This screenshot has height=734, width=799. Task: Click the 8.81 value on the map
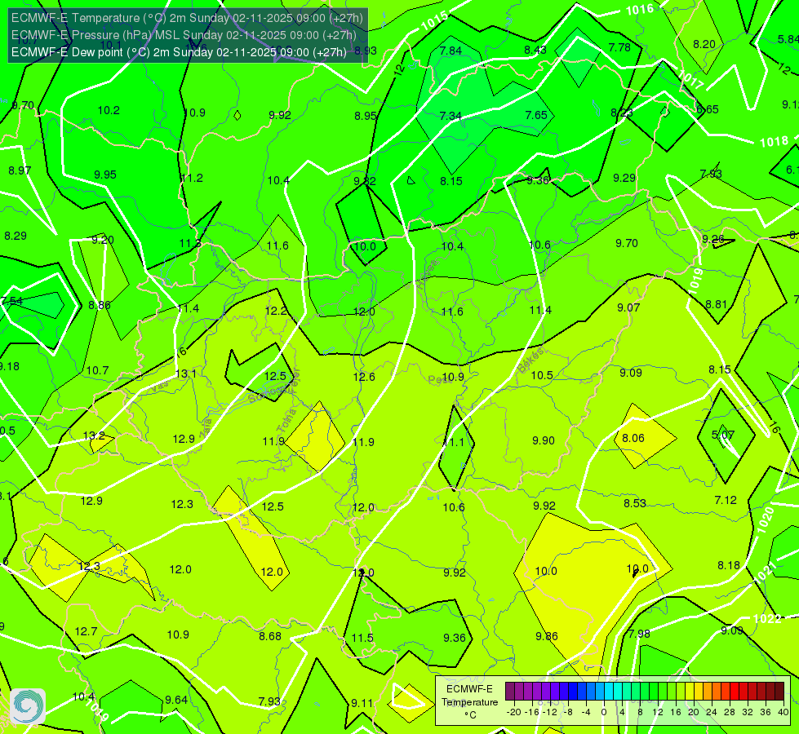(716, 304)
